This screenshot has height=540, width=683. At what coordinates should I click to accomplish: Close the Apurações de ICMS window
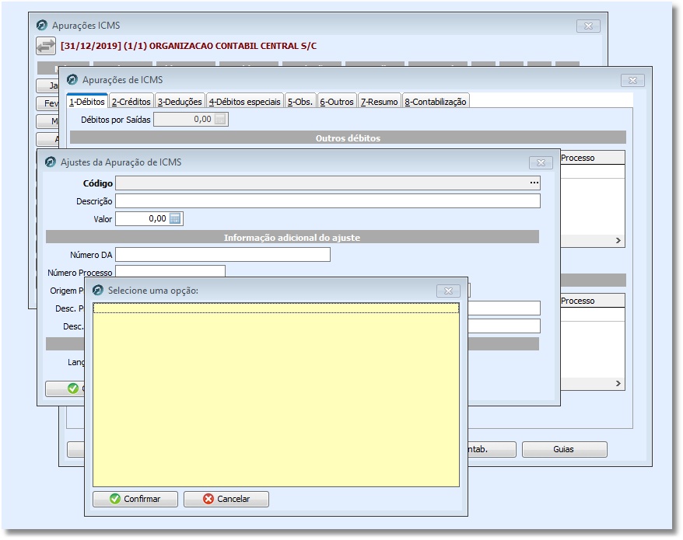pos(632,80)
